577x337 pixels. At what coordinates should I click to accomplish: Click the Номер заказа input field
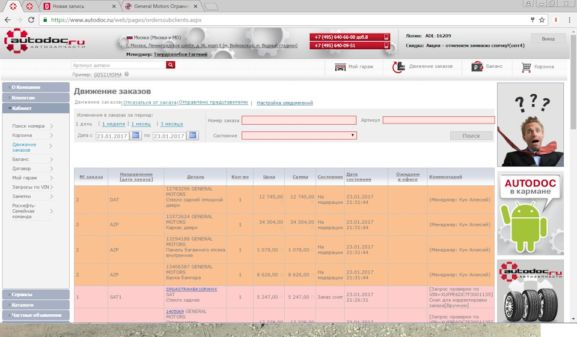(299, 120)
